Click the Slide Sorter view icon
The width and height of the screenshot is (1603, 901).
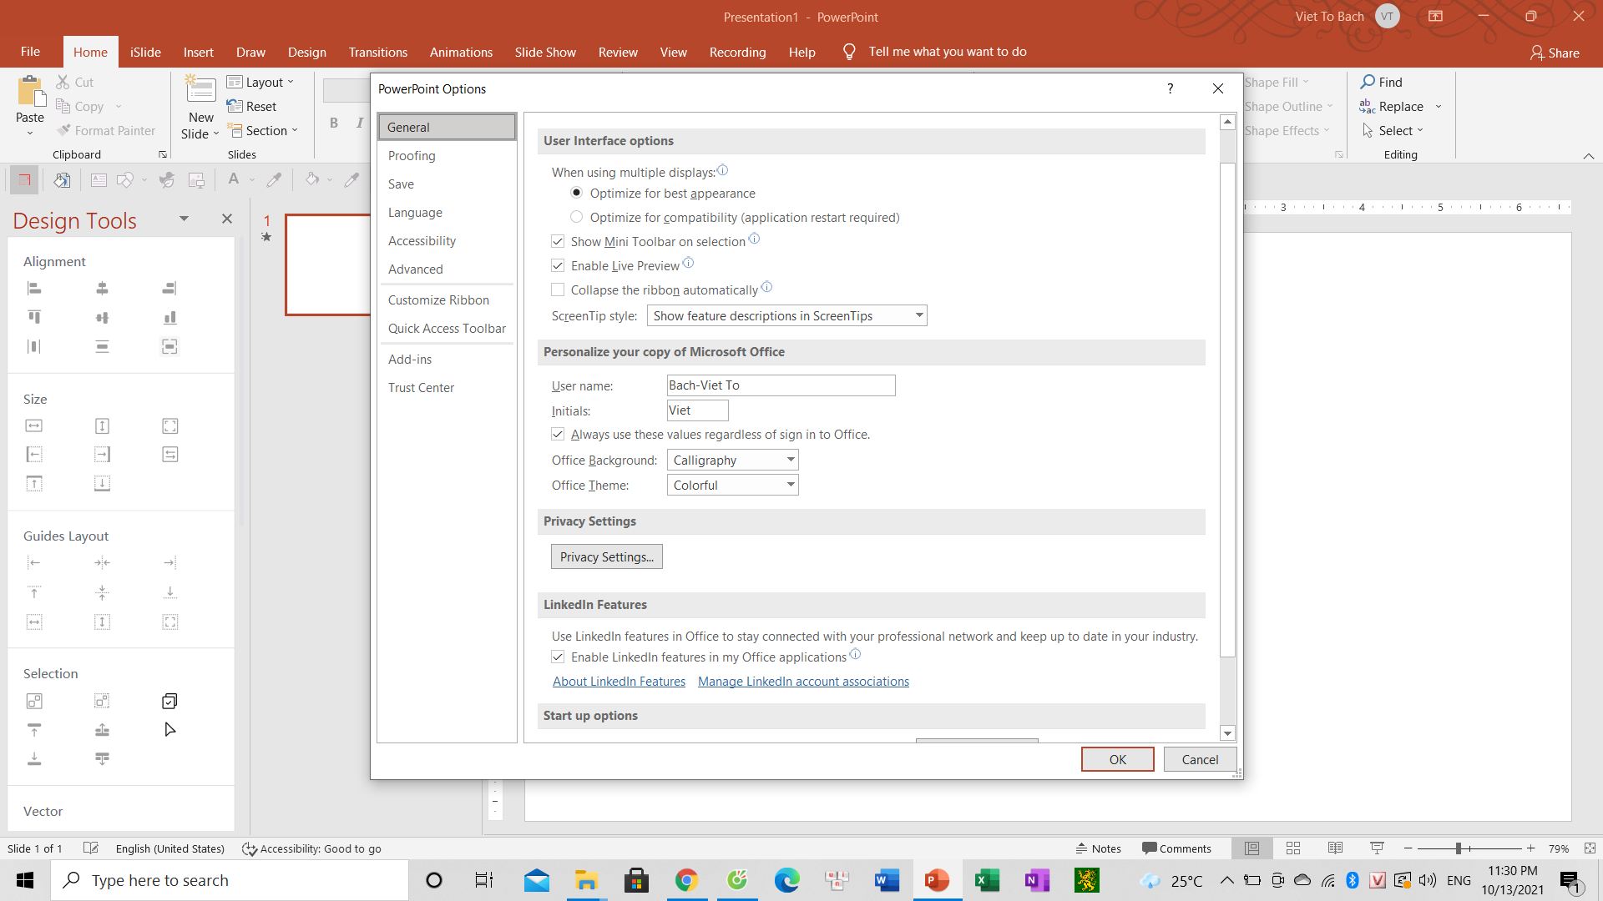tap(1293, 848)
